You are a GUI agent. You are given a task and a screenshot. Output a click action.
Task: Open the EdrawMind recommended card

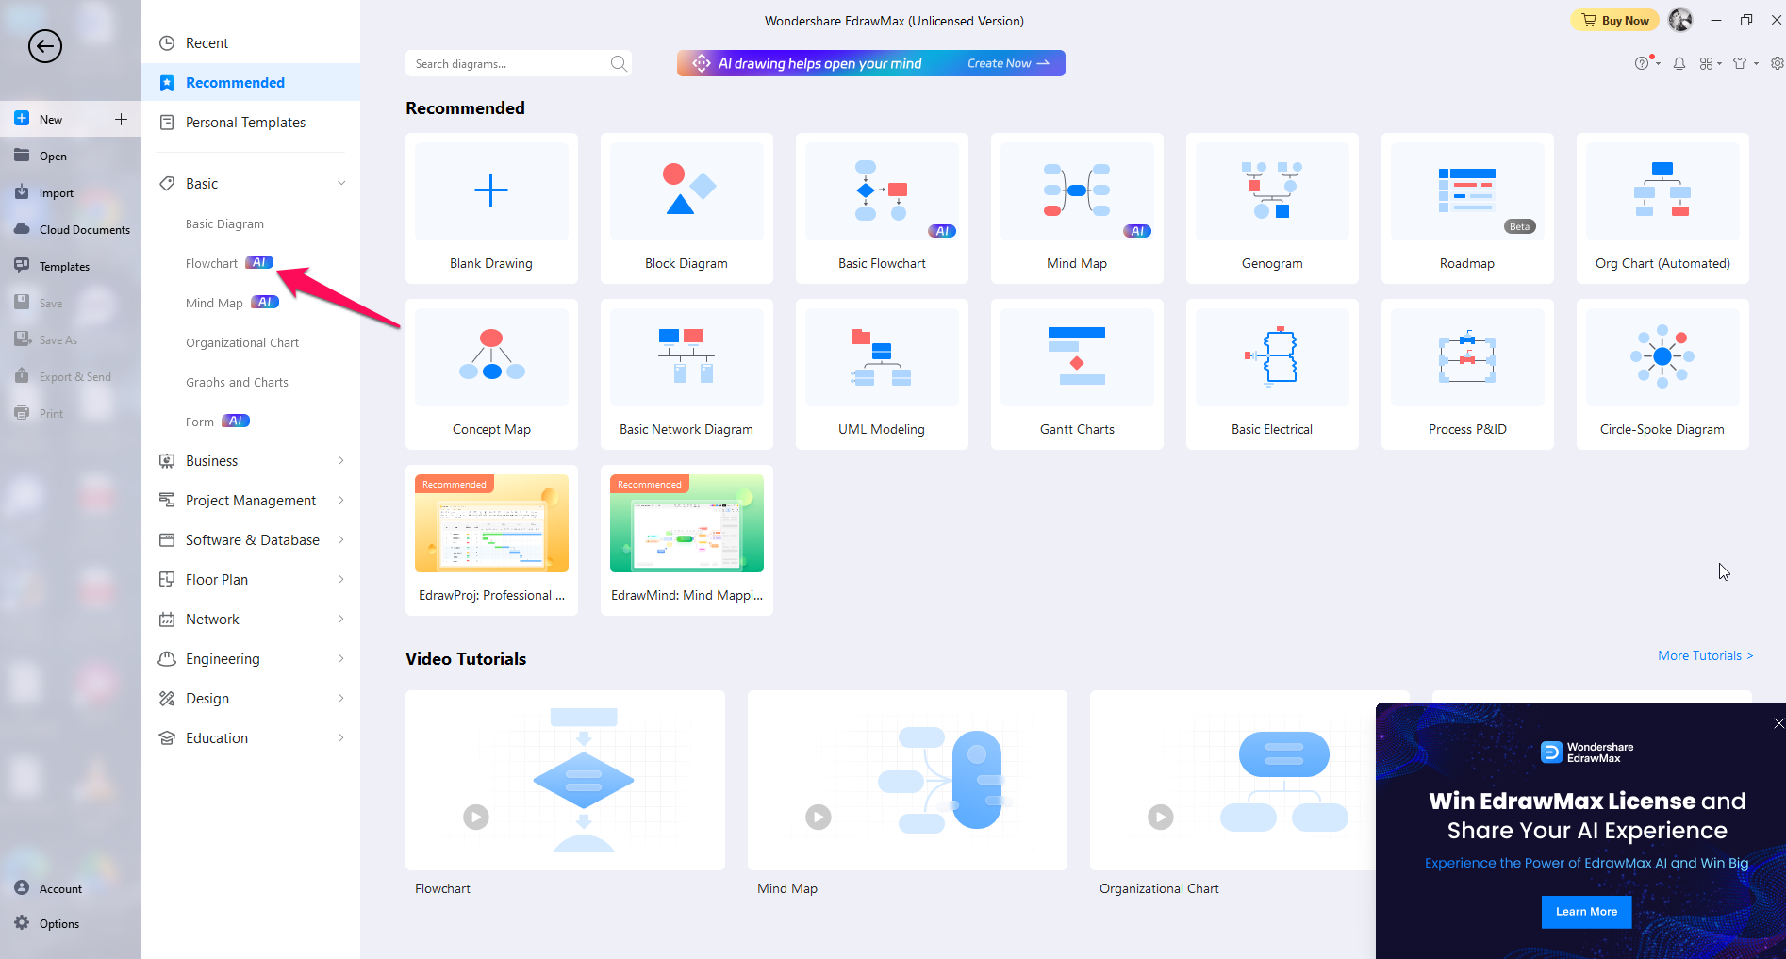click(x=686, y=540)
